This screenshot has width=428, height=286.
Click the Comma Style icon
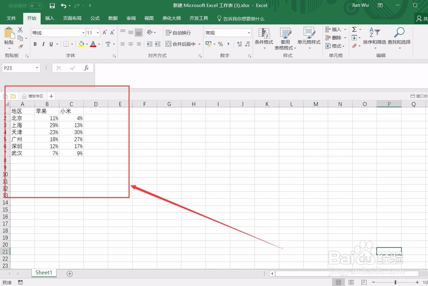[228, 44]
